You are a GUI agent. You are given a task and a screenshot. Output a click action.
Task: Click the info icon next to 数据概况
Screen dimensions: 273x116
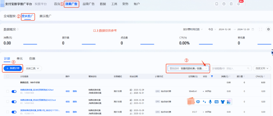click(x=17, y=29)
